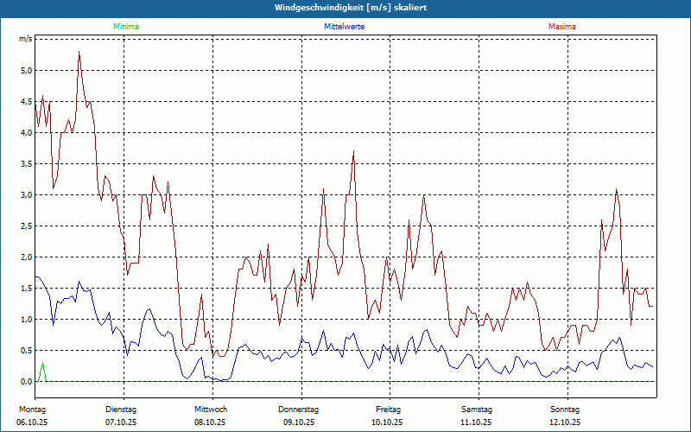Select the Montag 06.10.25 axis label

32,416
